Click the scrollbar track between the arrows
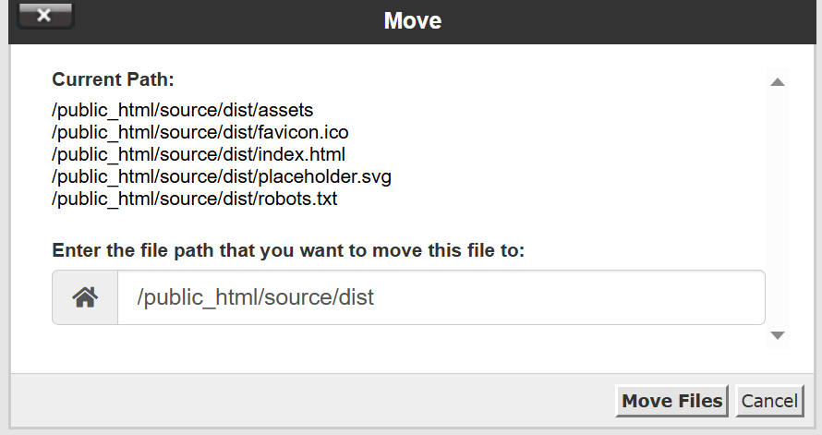Screen dimensions: 822x435 coord(778,209)
